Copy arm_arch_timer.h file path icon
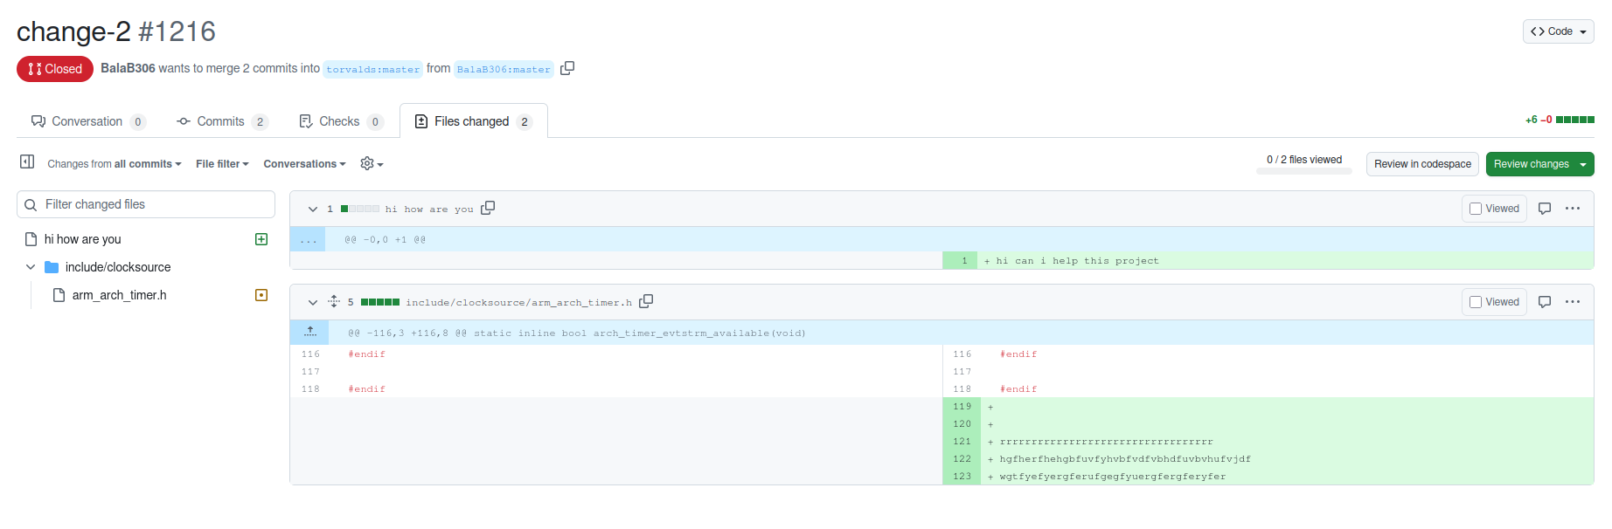 (646, 301)
